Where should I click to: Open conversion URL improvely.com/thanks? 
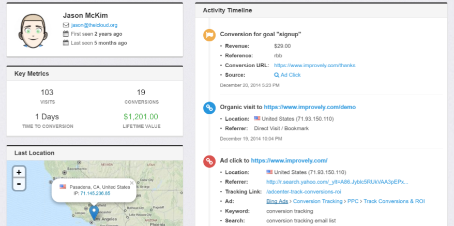(315, 66)
